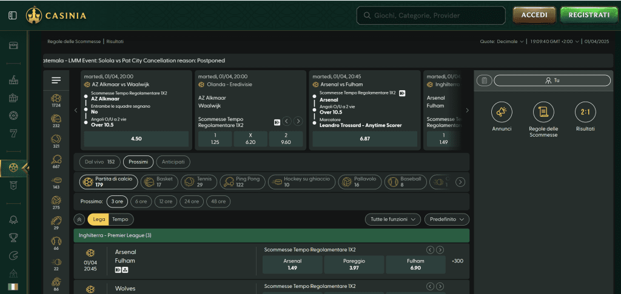Open the play-banner icon in sidebar
This screenshot has height=294, width=621.
[13, 186]
